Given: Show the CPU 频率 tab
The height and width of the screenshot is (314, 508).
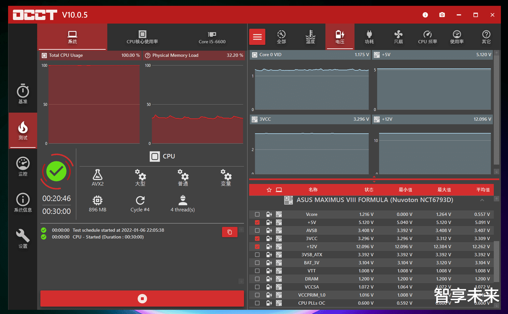Looking at the screenshot, I should pyautogui.click(x=428, y=37).
